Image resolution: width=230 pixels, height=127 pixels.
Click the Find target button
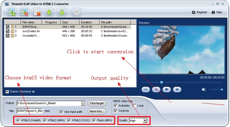coord(97,103)
